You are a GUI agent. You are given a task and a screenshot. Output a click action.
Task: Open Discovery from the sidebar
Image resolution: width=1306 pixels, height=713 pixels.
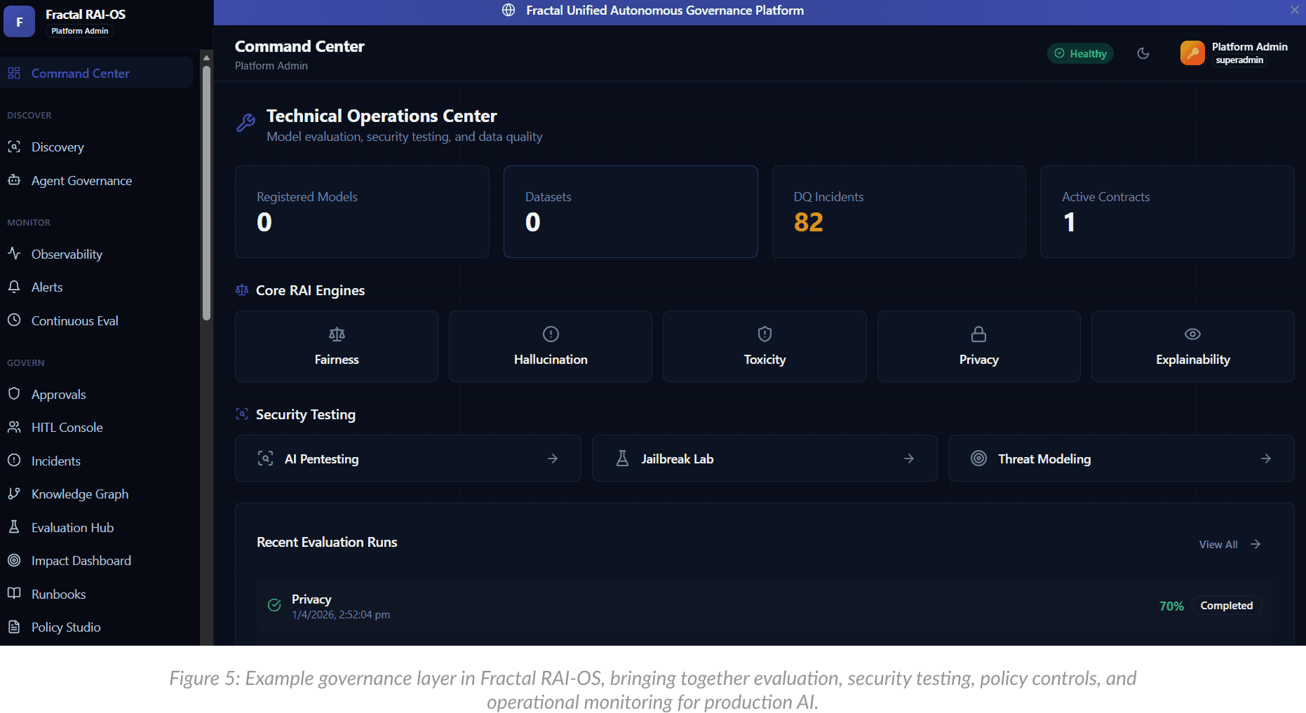pos(97,147)
